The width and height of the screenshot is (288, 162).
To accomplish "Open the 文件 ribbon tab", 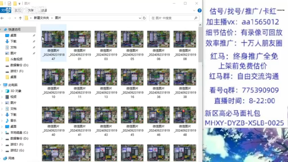I will [x=5, y=10].
